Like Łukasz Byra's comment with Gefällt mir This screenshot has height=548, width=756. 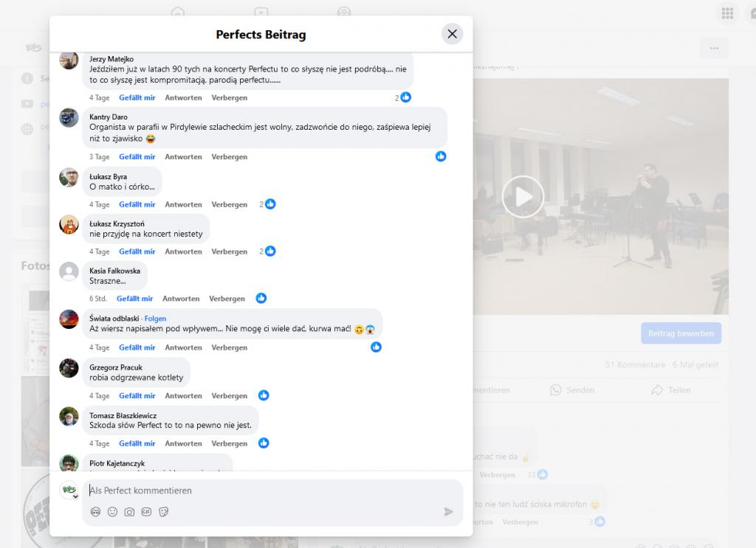click(x=137, y=204)
